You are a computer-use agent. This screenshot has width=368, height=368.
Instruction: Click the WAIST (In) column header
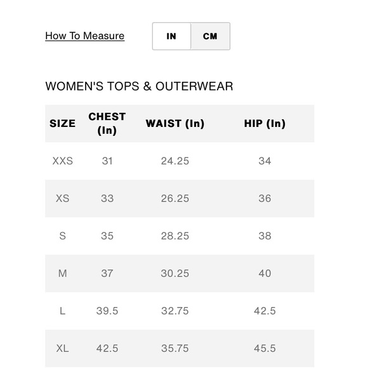175,124
